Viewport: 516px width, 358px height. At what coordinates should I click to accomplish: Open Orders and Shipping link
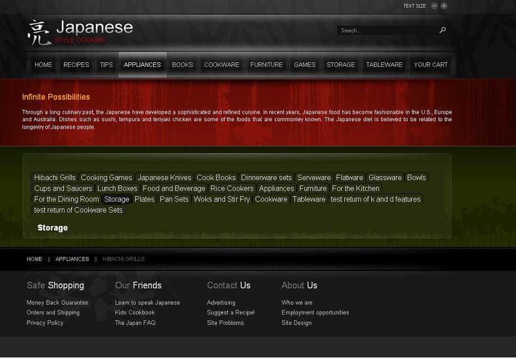coord(53,313)
